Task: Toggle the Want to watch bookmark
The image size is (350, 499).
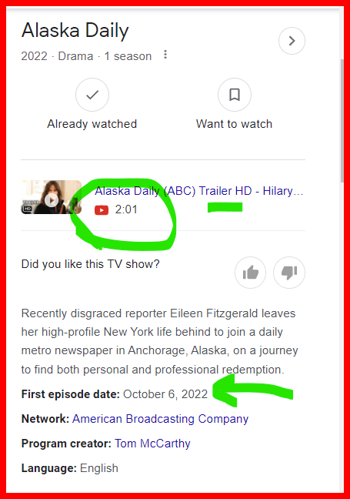Action: pyautogui.click(x=235, y=95)
